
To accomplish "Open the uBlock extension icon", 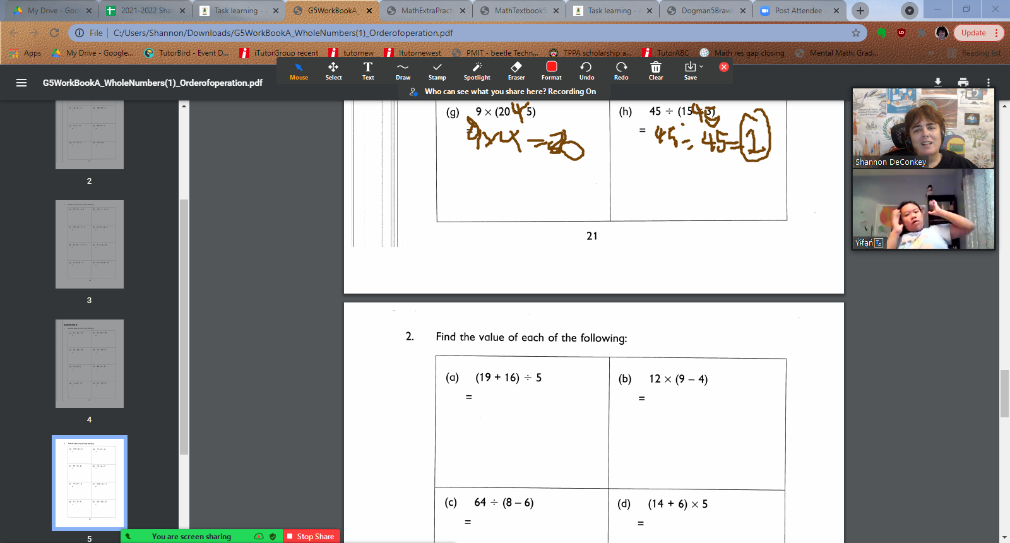I will point(901,33).
